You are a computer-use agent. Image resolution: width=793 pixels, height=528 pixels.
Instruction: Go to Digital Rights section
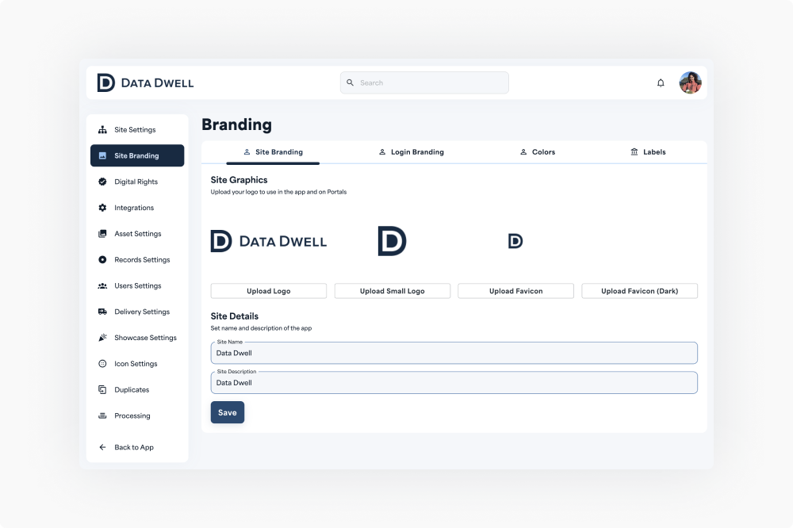coord(137,182)
